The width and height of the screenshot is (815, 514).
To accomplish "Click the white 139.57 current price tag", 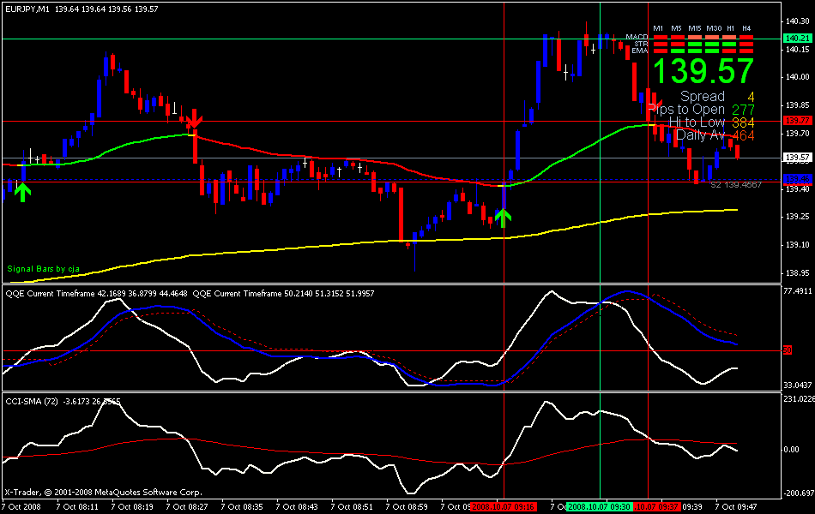I will (x=796, y=158).
